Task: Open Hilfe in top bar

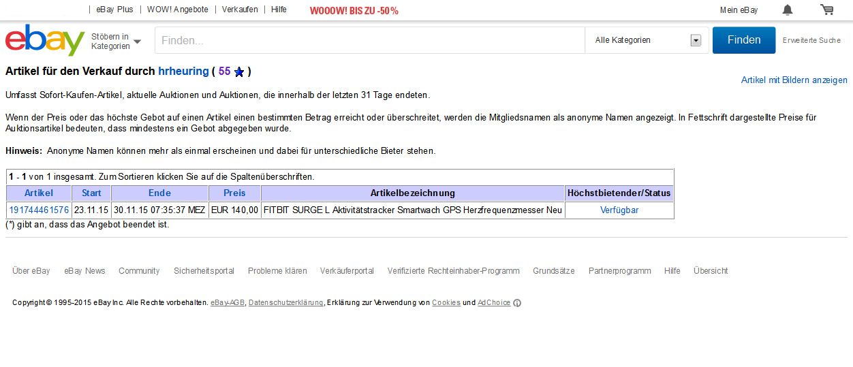Action: [279, 10]
